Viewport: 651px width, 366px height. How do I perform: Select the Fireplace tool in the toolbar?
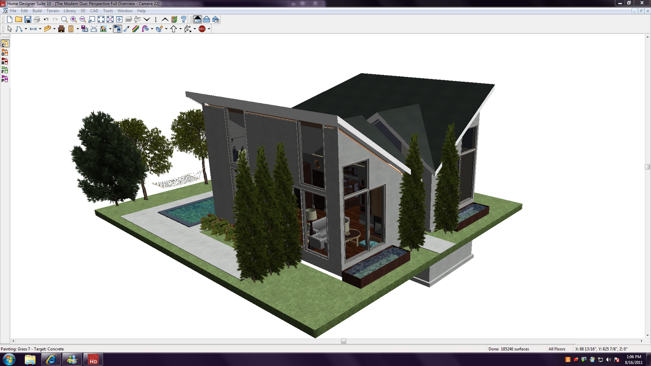pyautogui.click(x=61, y=28)
